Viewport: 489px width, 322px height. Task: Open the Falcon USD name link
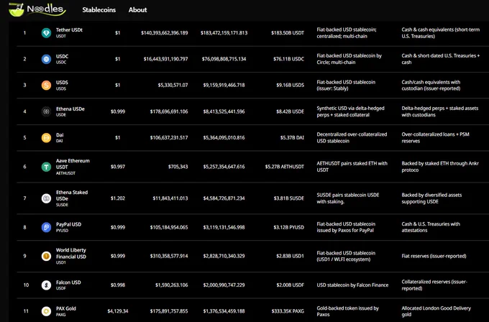point(68,282)
